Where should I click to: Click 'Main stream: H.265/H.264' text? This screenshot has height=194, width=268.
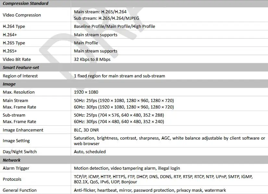(100, 12)
